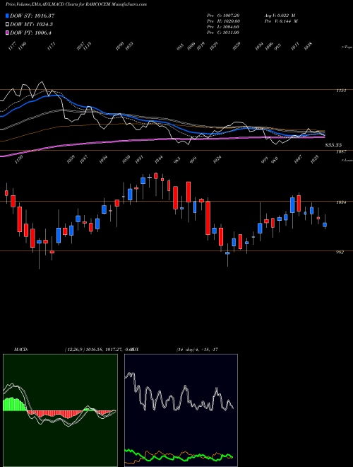Open the green MACD histogram chart panel
This screenshot has height=467, width=353.
click(60, 410)
